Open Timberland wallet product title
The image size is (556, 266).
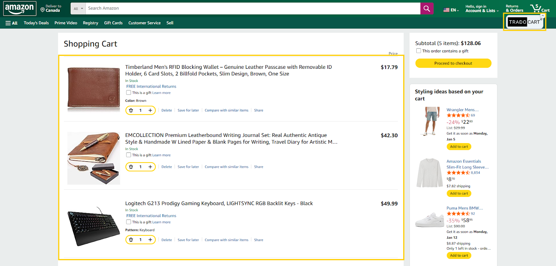228,70
